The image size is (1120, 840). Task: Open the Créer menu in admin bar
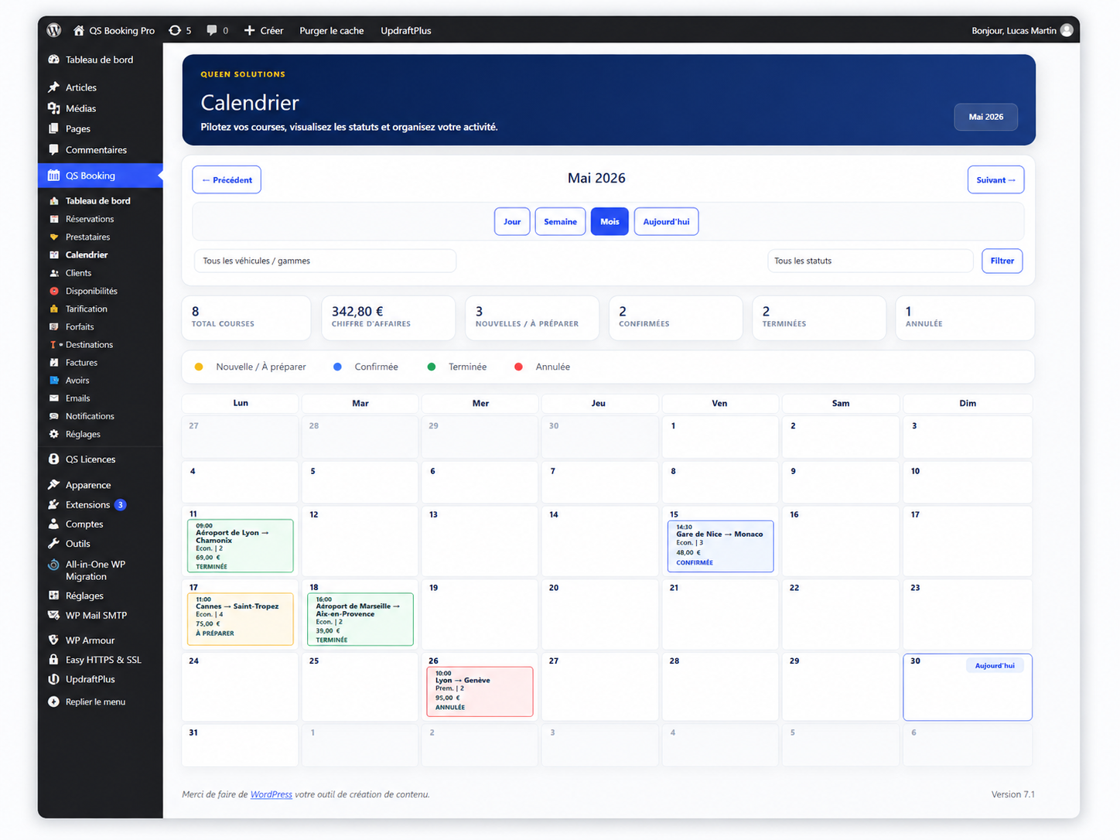pos(264,30)
